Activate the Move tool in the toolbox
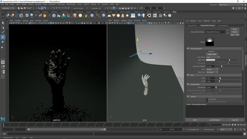247x139 pixels. (x=3, y=37)
